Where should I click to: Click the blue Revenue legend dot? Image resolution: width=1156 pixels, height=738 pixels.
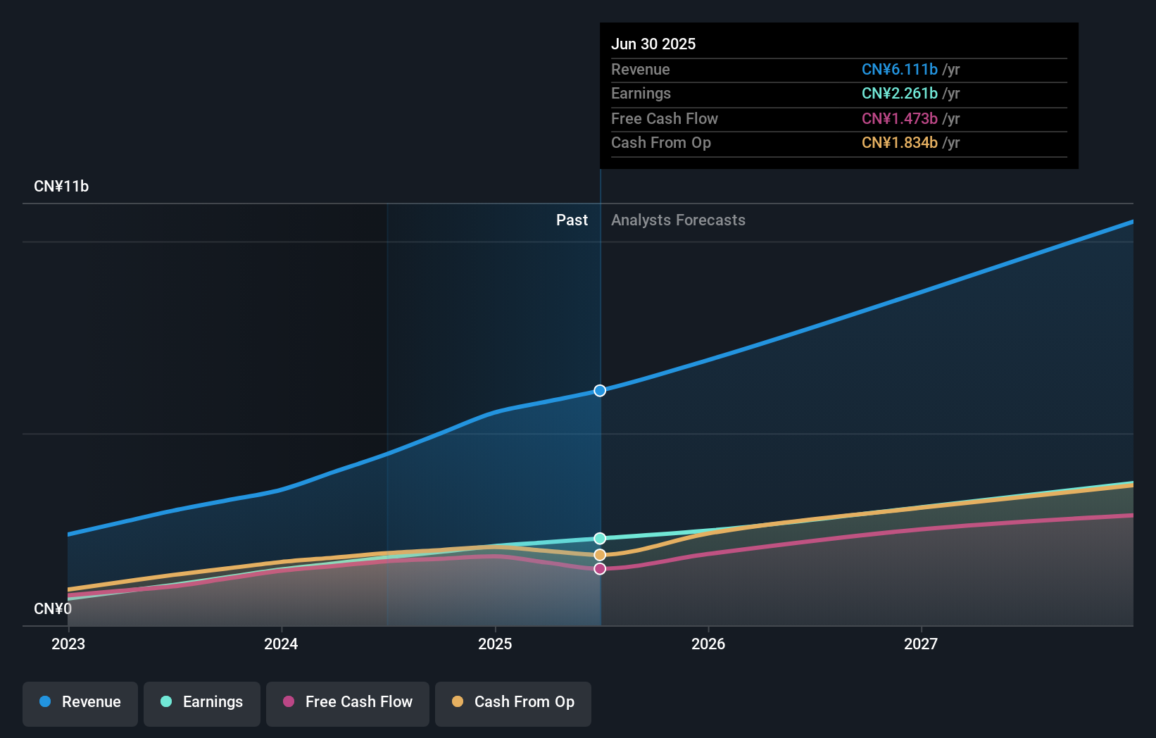tap(45, 702)
